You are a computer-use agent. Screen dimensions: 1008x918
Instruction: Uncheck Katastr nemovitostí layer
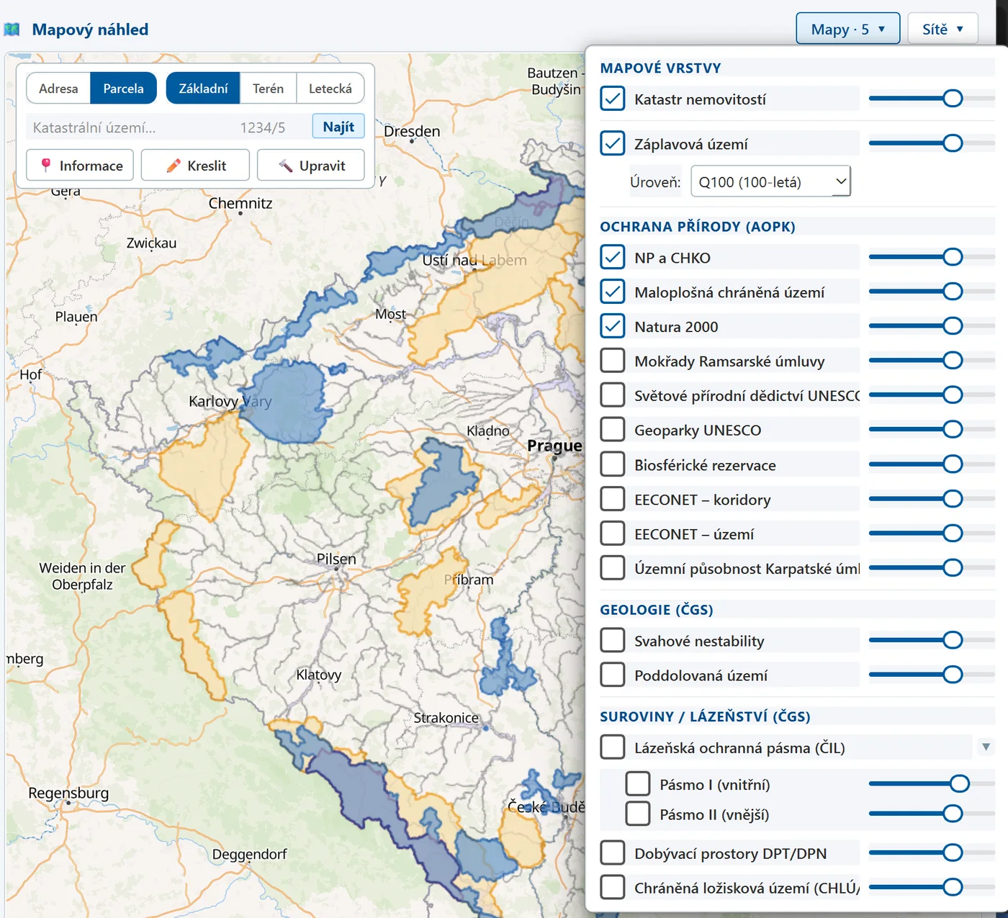tap(613, 99)
